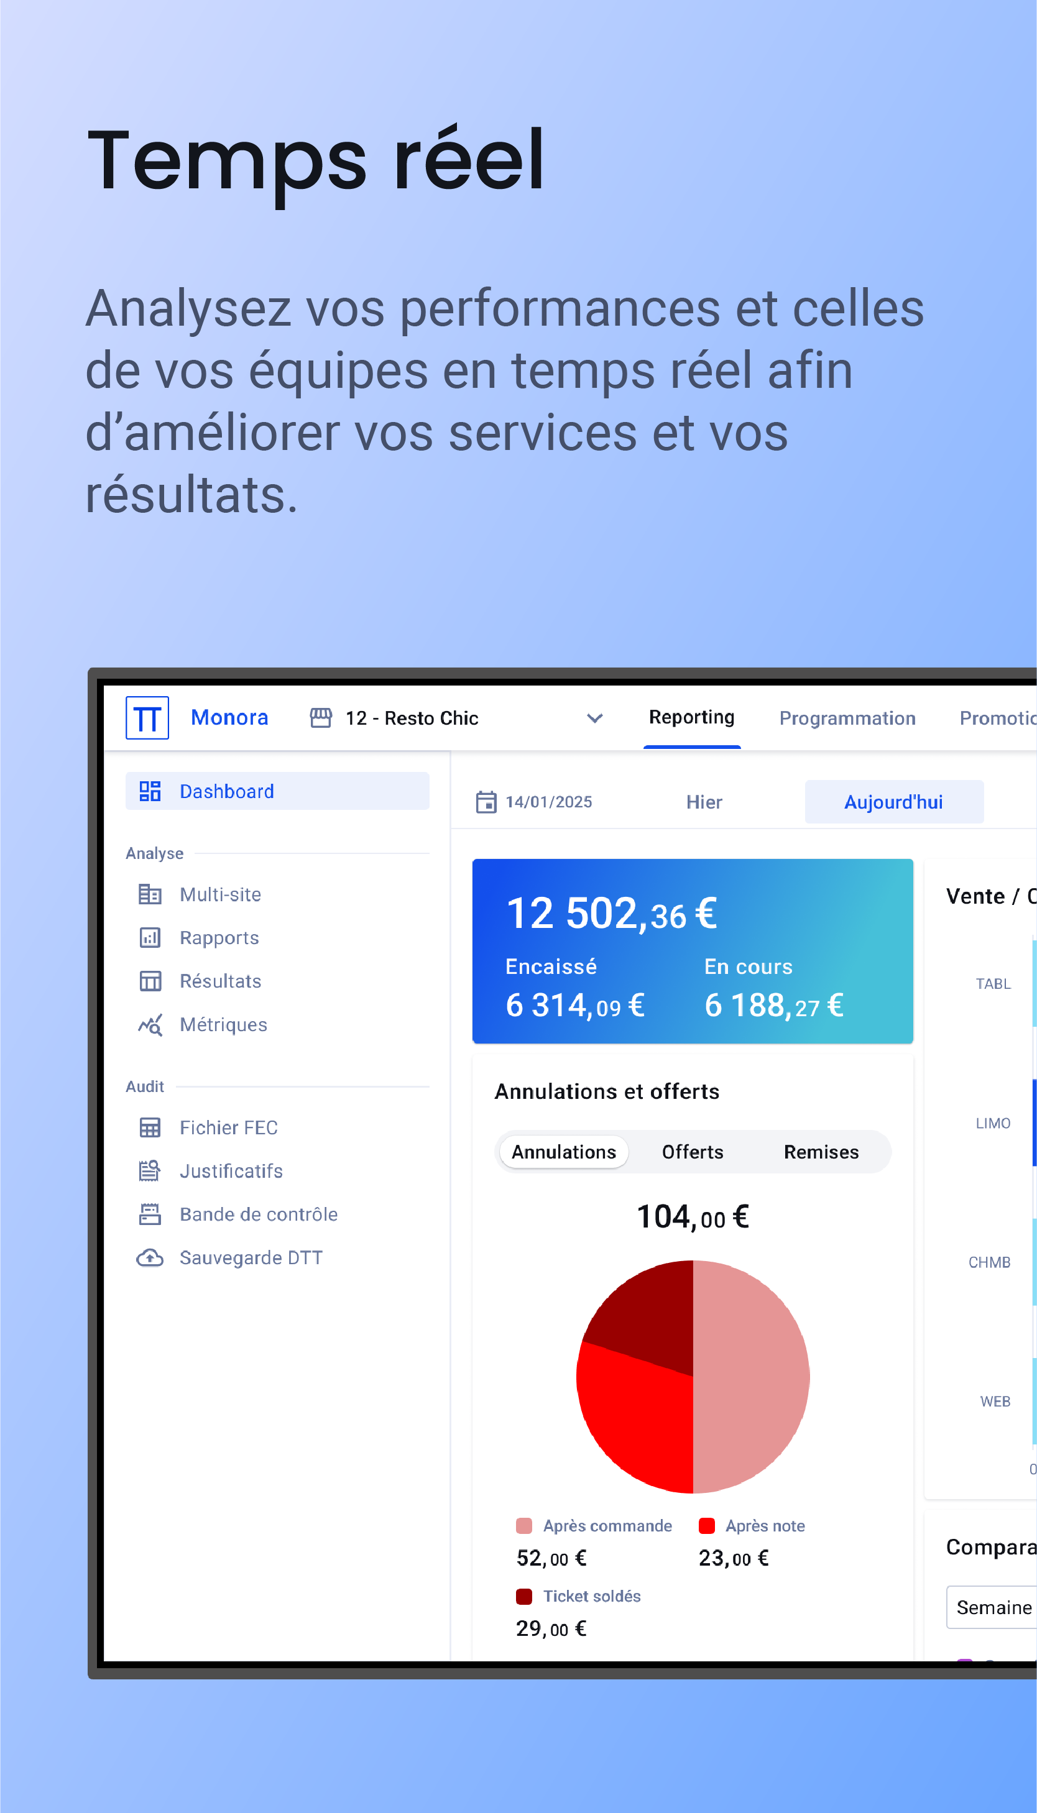Click the 29,00 € Ticket soldés value
Image resolution: width=1037 pixels, height=1813 pixels.
[x=551, y=1628]
